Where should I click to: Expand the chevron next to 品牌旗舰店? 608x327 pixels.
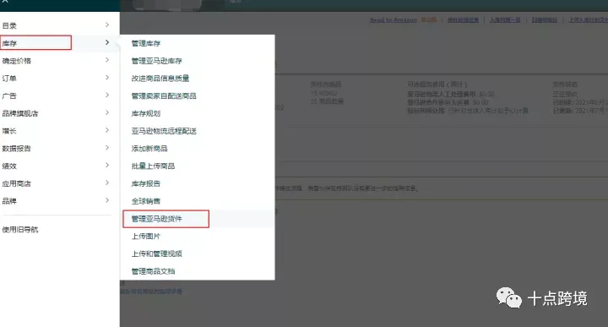click(107, 112)
